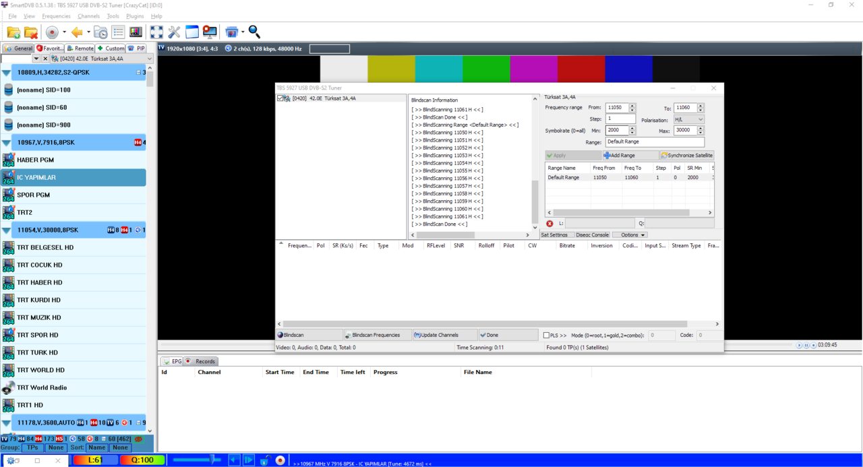The height and width of the screenshot is (467, 863).
Task: Click the TV color bars icon
Action: point(136,32)
